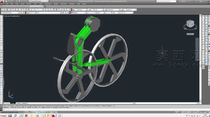
Task: Open the ByLayer linetype dropdown
Action: (x=96, y=13)
